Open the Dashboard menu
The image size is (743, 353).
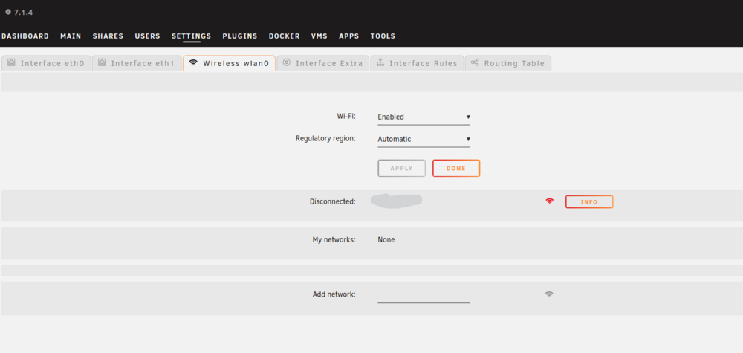25,36
